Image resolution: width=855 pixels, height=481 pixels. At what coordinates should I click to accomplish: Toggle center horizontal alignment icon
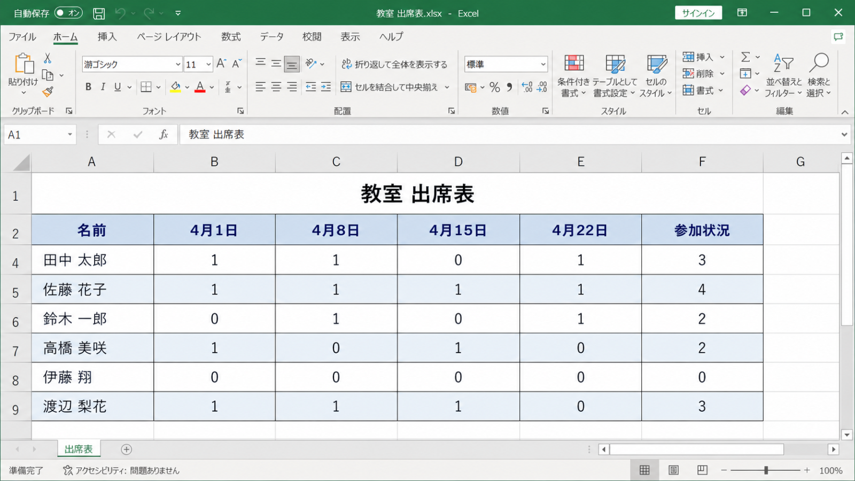pos(276,87)
